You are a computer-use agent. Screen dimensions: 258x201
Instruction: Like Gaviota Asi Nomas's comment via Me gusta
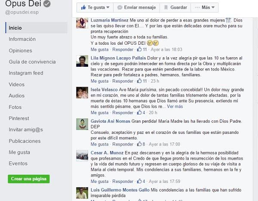[x=100, y=144]
